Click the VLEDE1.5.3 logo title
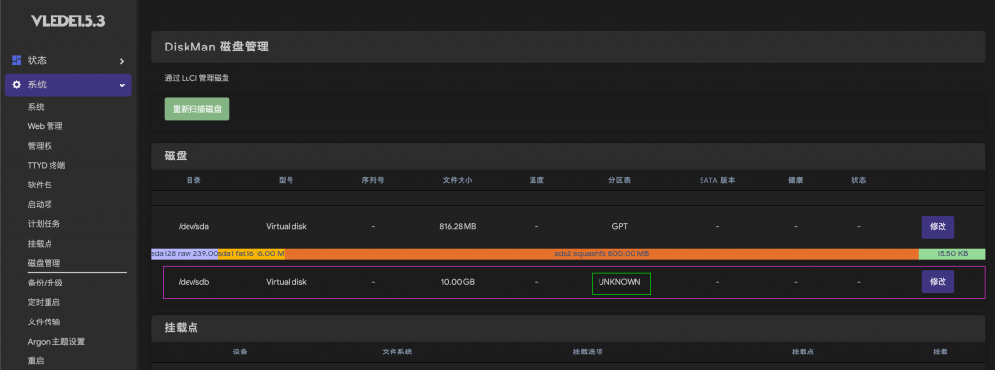 point(68,21)
